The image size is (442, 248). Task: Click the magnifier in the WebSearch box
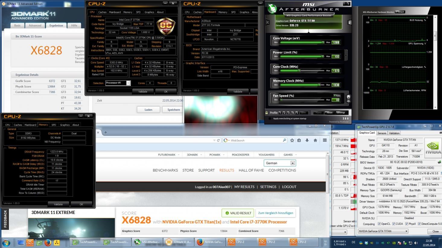pos(284,140)
